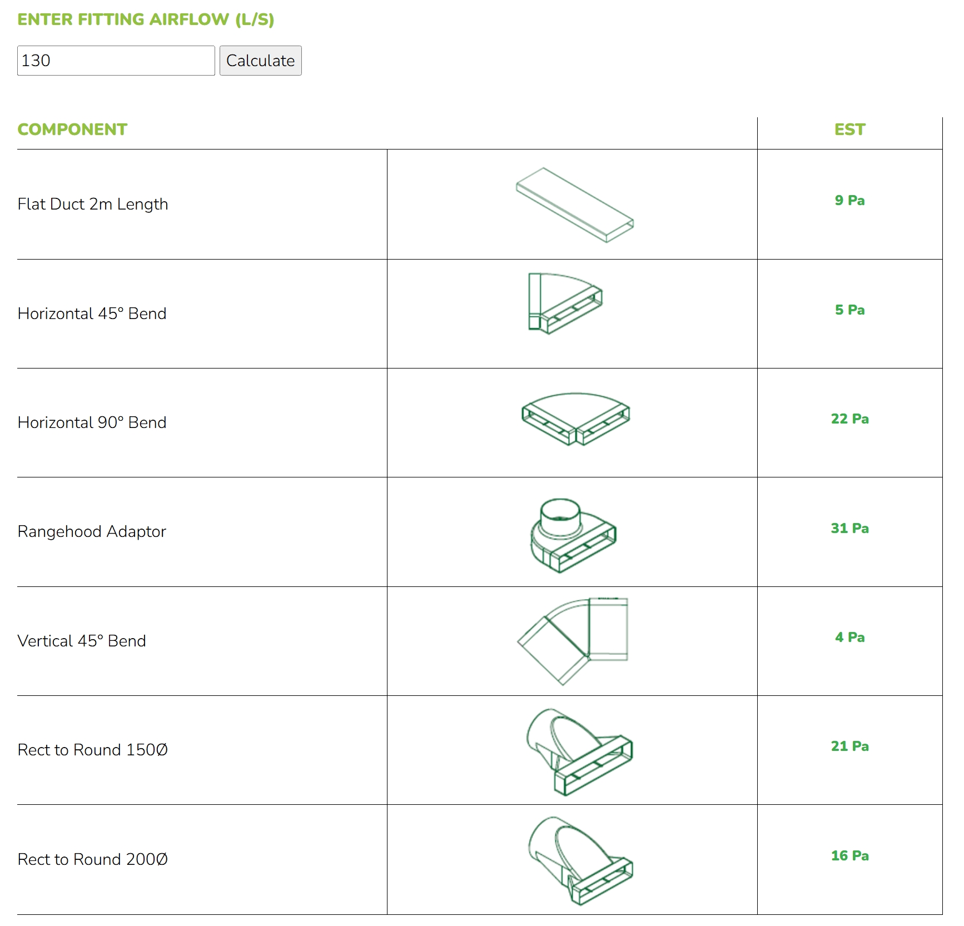Select the Rangehood Adaptor label
Viewport: 964px width, 926px height.
pyautogui.click(x=92, y=531)
